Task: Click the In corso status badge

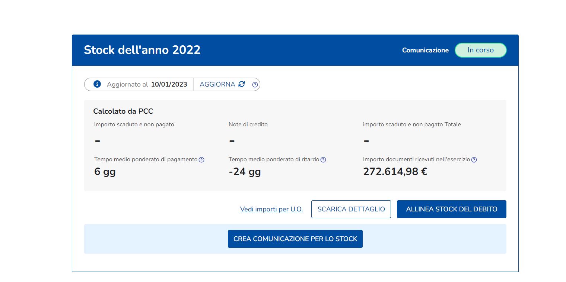Action: [x=480, y=50]
